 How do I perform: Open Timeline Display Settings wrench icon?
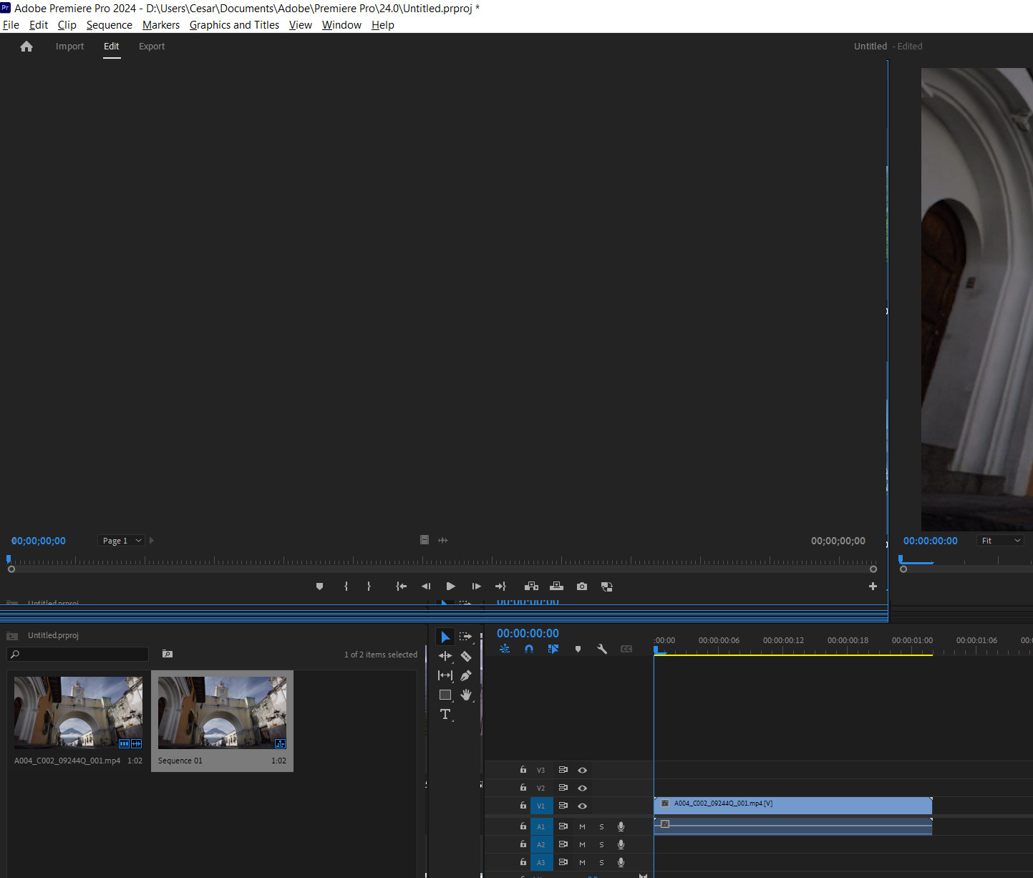602,649
